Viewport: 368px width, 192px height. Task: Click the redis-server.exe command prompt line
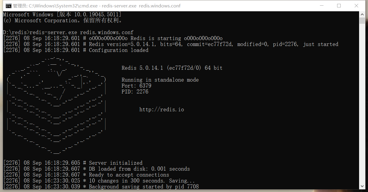point(68,32)
